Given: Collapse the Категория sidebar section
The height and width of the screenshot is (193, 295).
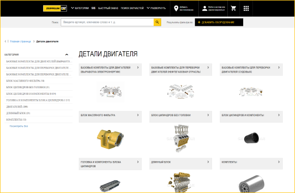Looking at the screenshot, I should pos(67,55).
